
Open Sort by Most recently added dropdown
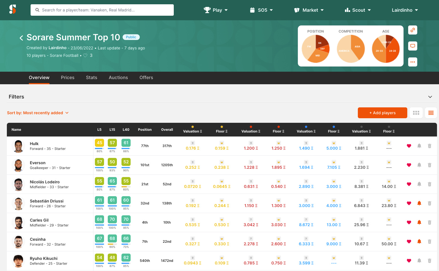(x=38, y=113)
